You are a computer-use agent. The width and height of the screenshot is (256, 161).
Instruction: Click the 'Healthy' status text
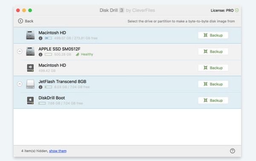(87, 54)
